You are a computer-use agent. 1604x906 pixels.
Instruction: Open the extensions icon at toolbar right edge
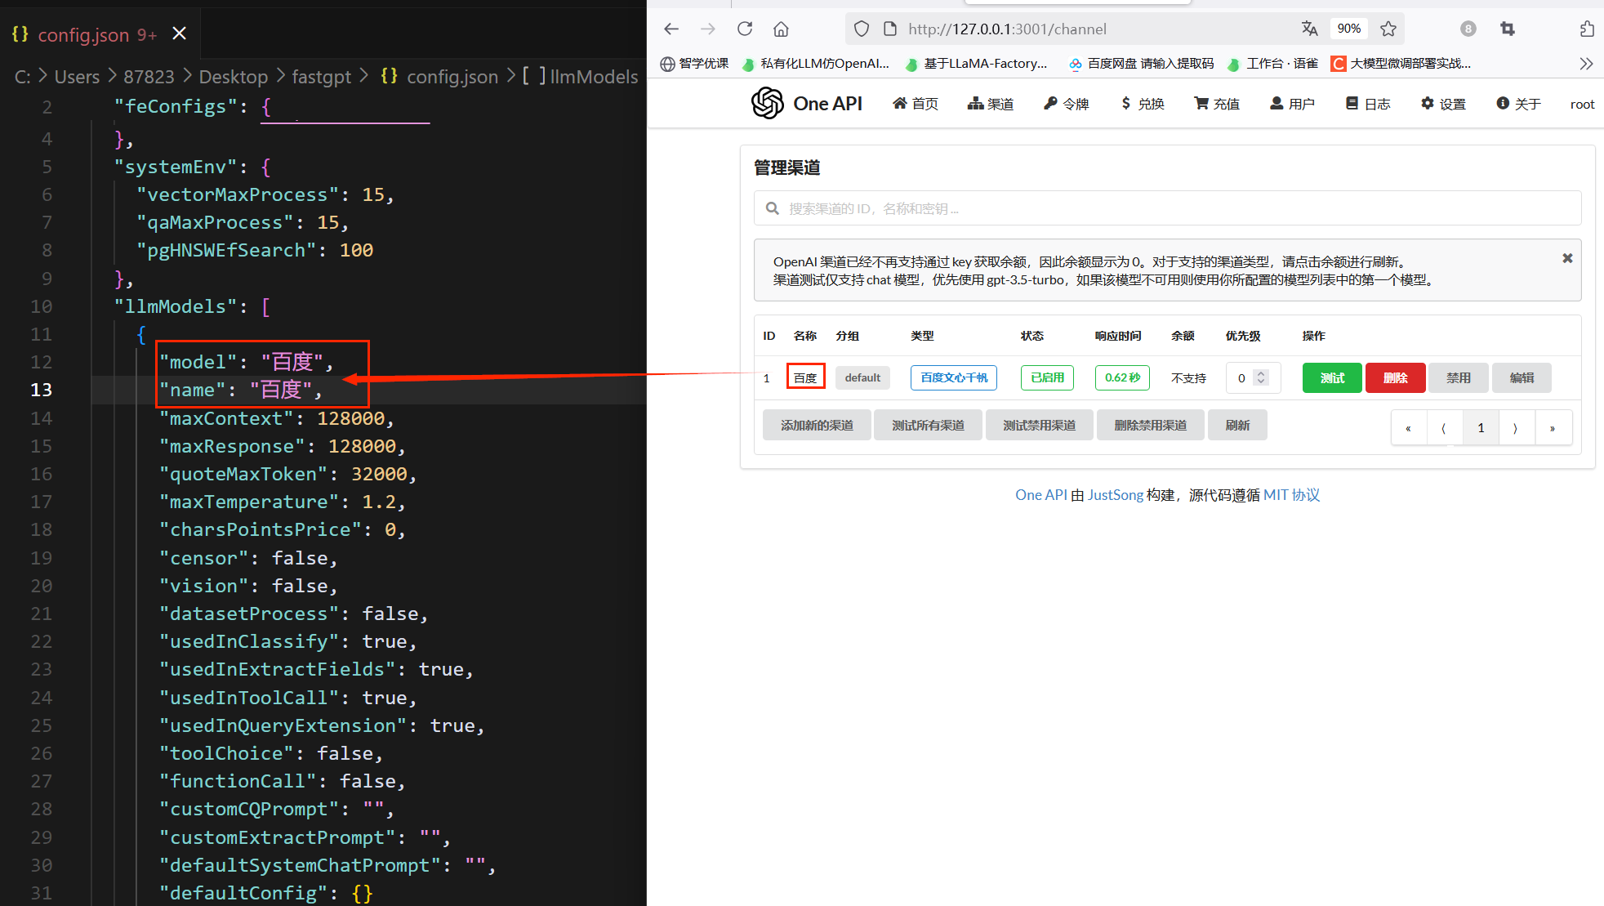pyautogui.click(x=1587, y=29)
